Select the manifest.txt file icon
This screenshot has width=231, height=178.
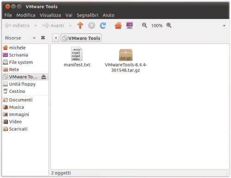point(77,54)
